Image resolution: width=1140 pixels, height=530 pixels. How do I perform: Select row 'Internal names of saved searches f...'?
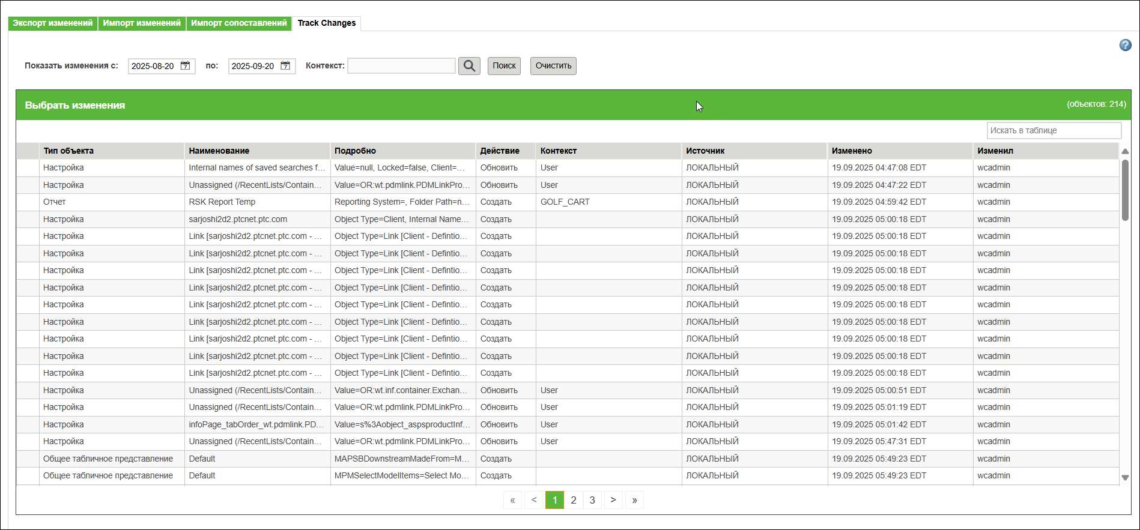568,167
